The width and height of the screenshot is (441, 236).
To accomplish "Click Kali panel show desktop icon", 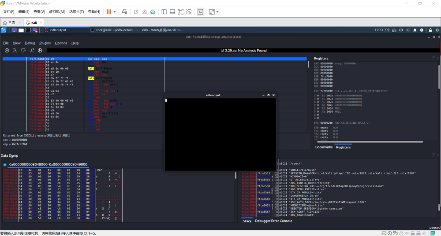I will pyautogui.click(x=14, y=30).
